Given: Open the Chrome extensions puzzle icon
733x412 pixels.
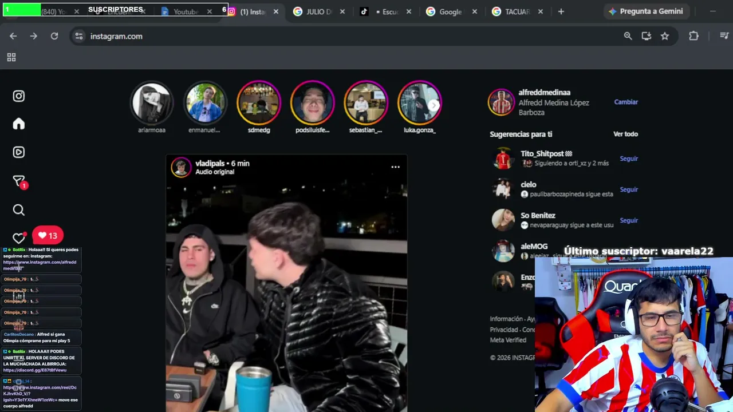Looking at the screenshot, I should (x=693, y=36).
